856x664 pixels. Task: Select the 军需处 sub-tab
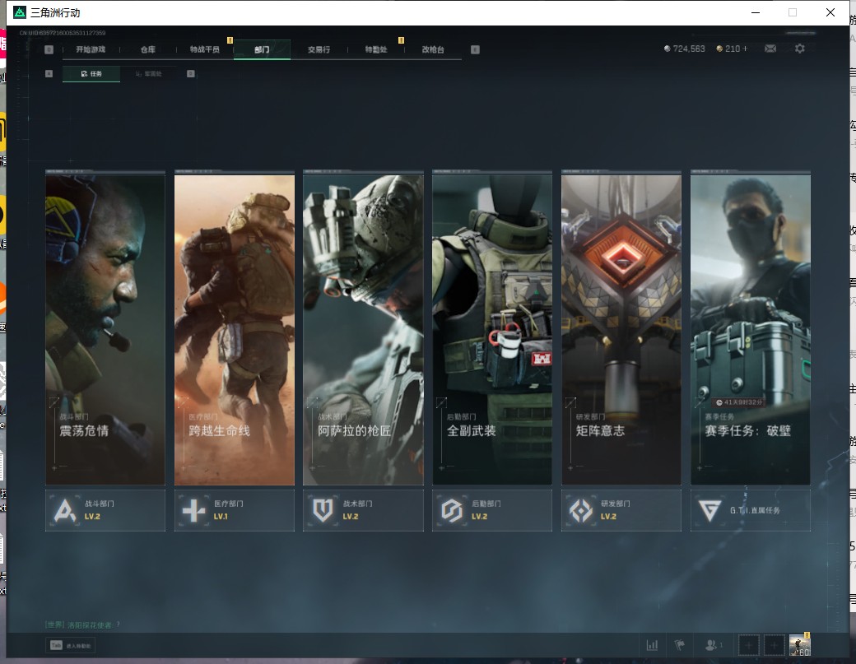149,74
